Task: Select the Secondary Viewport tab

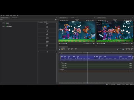Action: click(x=101, y=18)
